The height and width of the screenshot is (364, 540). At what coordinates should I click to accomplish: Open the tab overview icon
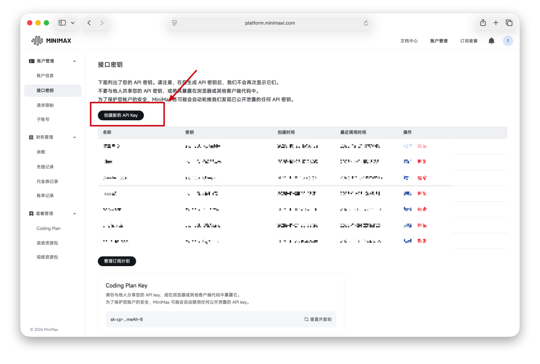pyautogui.click(x=509, y=22)
